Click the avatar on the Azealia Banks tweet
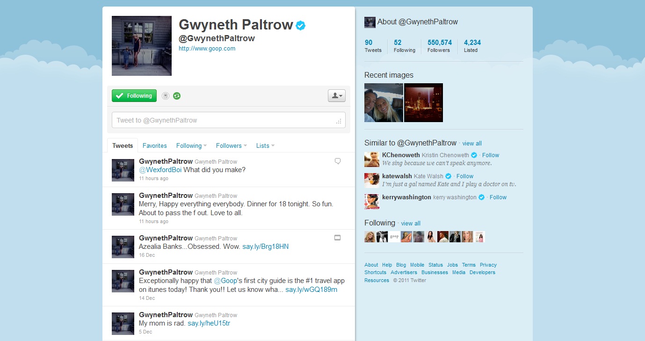The height and width of the screenshot is (341, 645). tap(123, 247)
